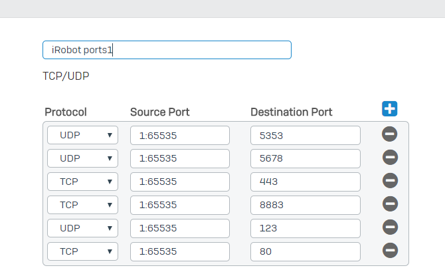Image resolution: width=445 pixels, height=278 pixels.
Task: Focus destination port field containing 5353
Action: click(x=305, y=135)
